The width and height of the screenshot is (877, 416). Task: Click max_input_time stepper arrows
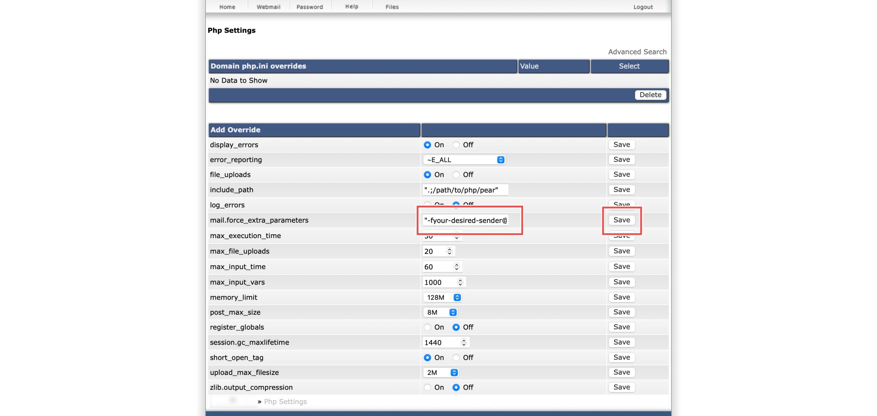456,267
